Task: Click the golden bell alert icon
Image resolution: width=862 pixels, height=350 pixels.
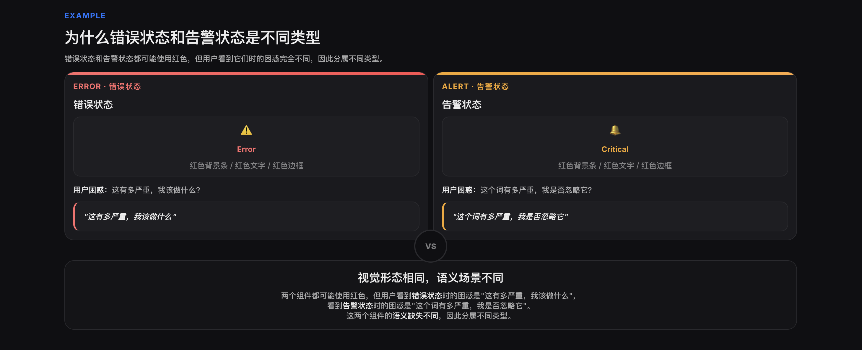Action: [615, 130]
